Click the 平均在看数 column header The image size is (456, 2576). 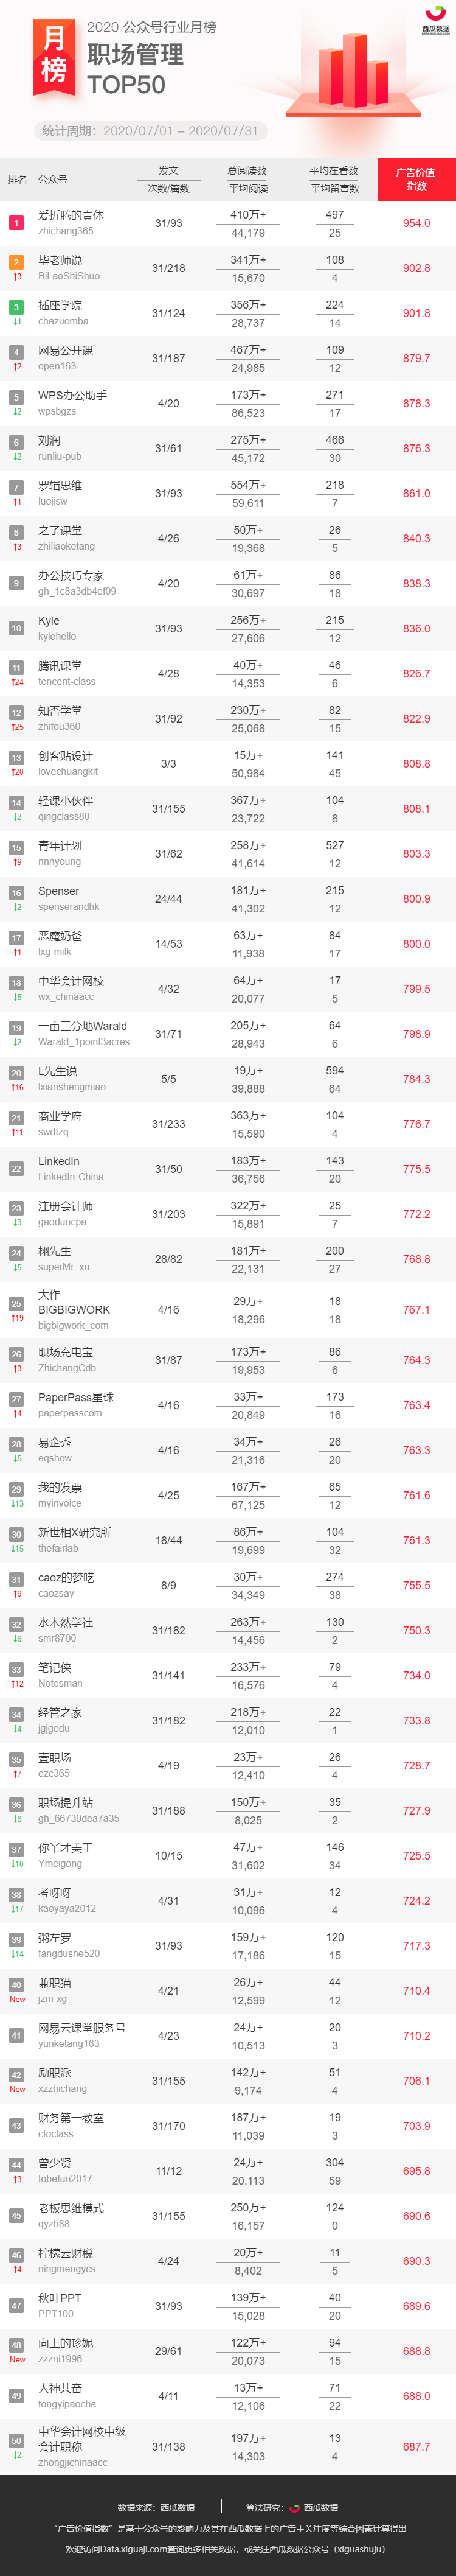pyautogui.click(x=334, y=171)
